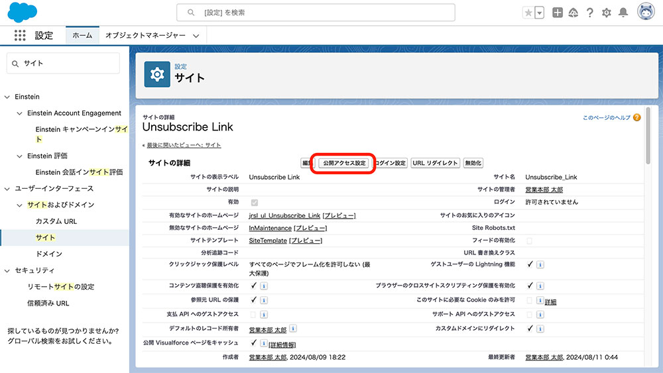Click the global [設定] を検索 search field
Viewport: 663px width, 373px height.
click(316, 13)
